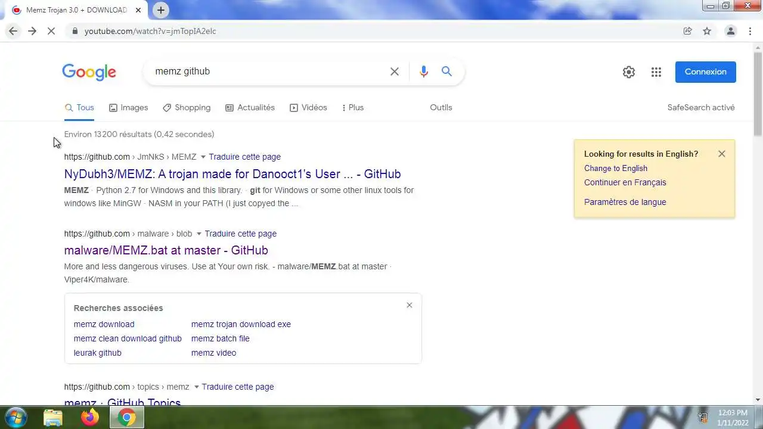The image size is (763, 429).
Task: Choose Continuer en Français
Action: (x=625, y=183)
